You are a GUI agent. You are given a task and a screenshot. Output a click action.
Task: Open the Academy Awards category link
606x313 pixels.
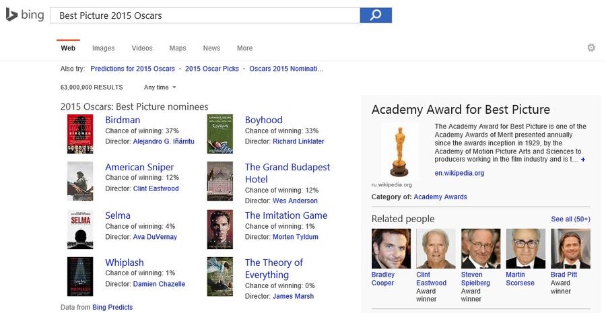[440, 197]
